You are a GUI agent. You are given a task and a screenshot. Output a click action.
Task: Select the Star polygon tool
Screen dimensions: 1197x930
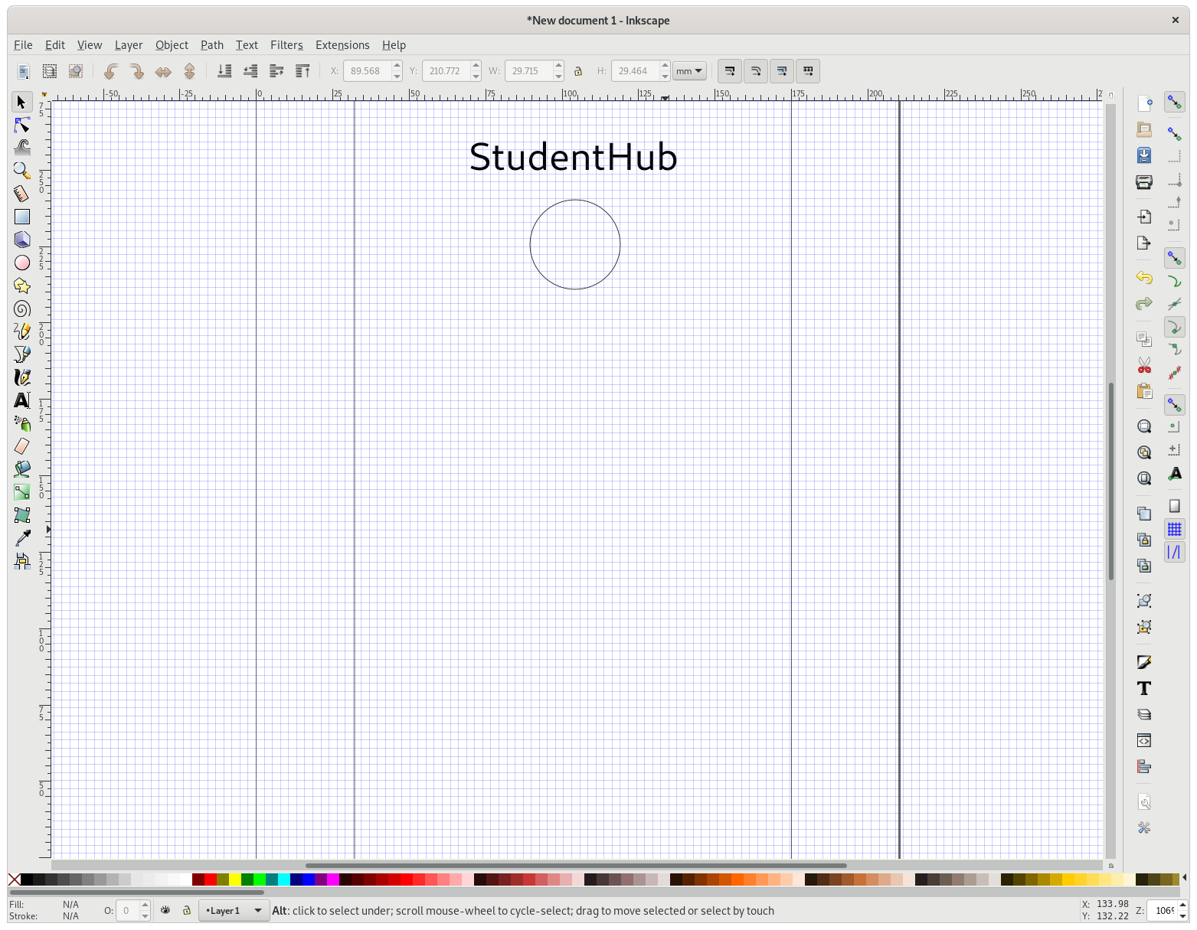click(x=21, y=286)
